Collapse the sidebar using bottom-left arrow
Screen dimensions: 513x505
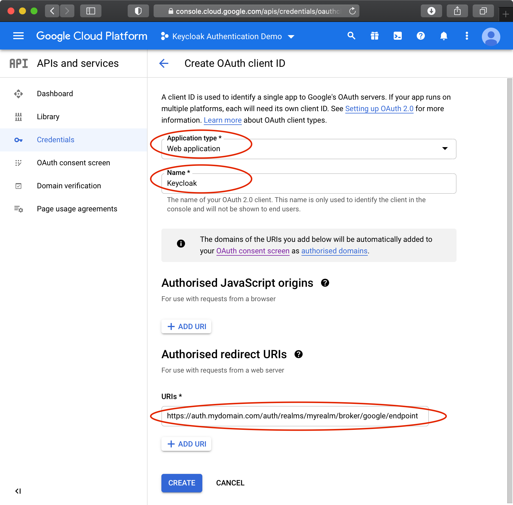(x=18, y=491)
